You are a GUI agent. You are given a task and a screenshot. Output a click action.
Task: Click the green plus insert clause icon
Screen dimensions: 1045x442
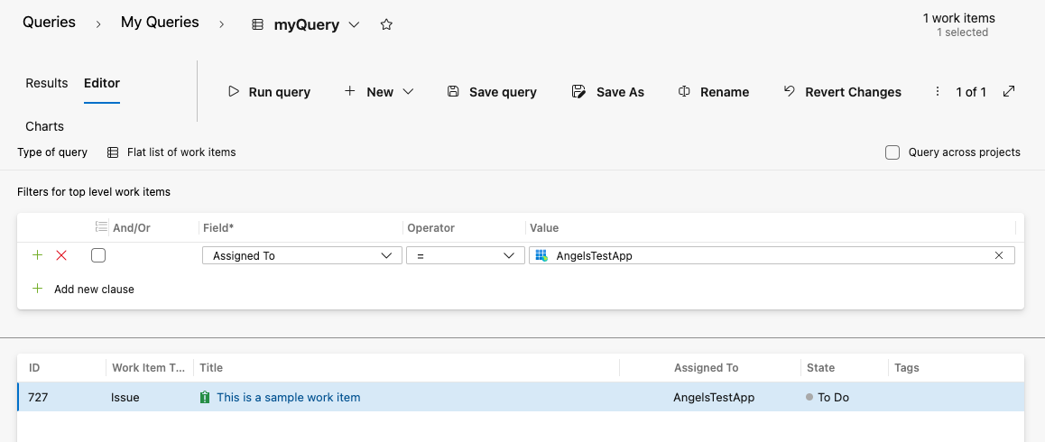pyautogui.click(x=37, y=255)
